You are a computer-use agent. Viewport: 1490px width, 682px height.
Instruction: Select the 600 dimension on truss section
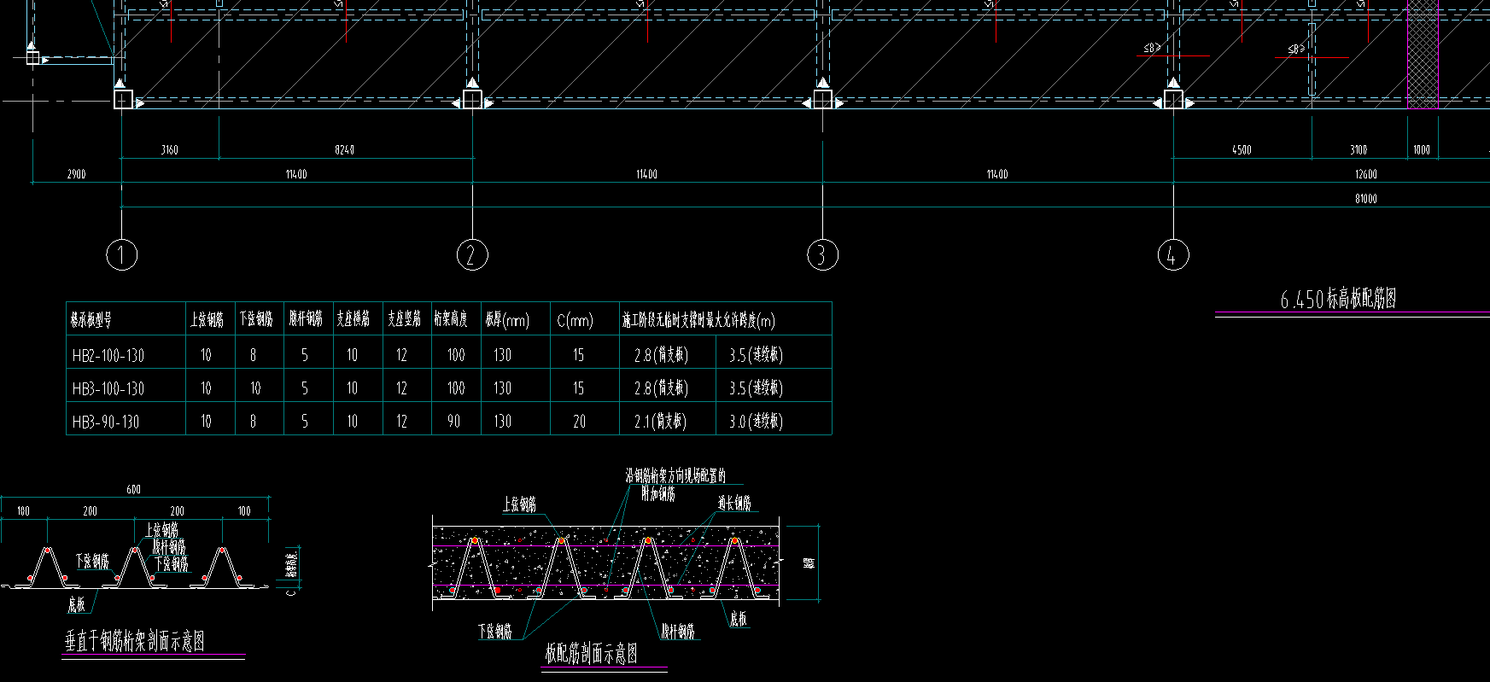pyautogui.click(x=134, y=489)
